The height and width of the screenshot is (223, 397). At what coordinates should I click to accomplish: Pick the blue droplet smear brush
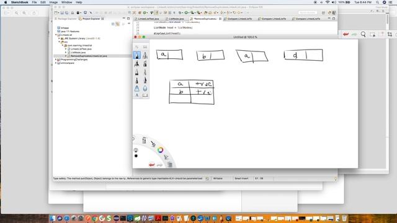tap(145, 88)
